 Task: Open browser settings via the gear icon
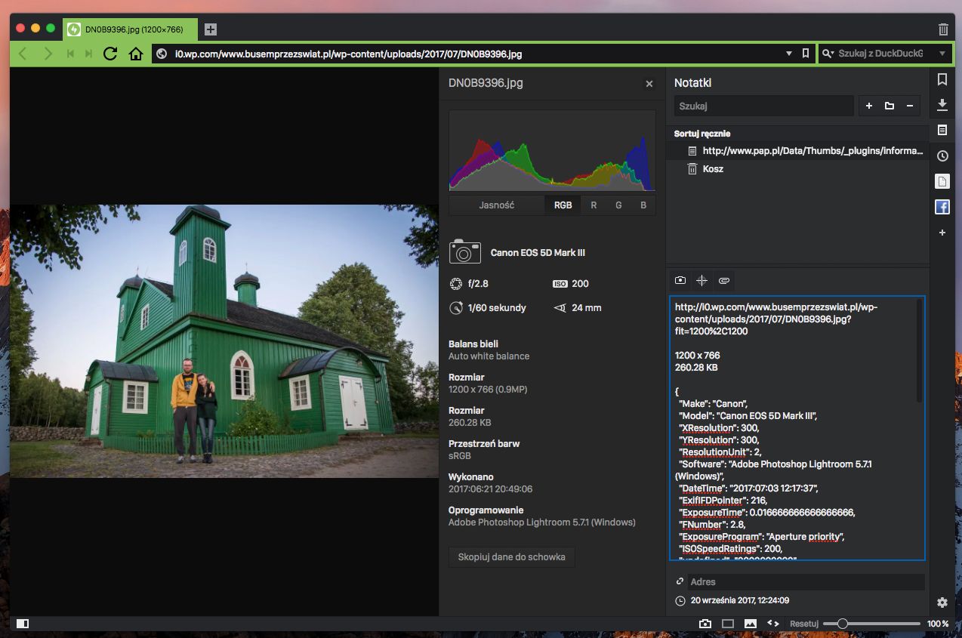[x=942, y=603]
